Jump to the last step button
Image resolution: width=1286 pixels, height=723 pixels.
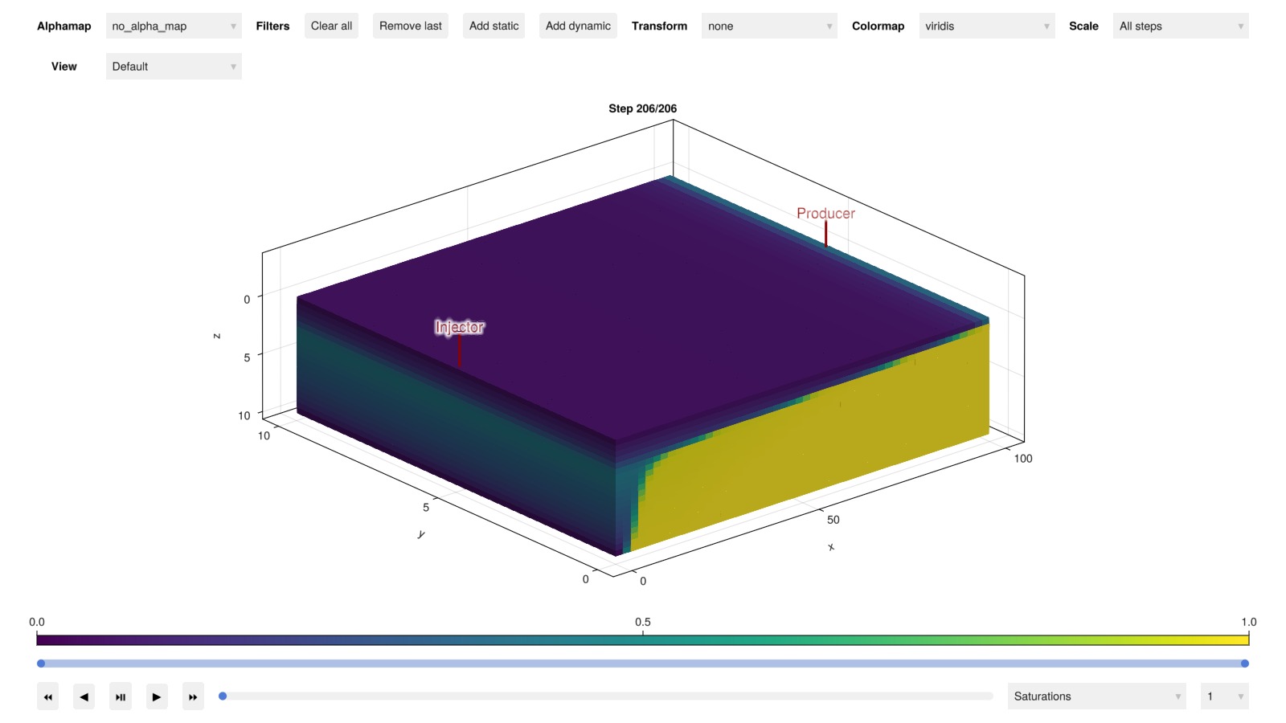tap(193, 696)
